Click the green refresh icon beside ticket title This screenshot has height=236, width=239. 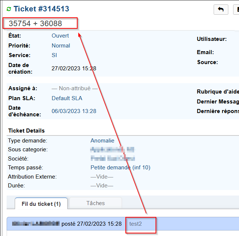click(x=9, y=9)
